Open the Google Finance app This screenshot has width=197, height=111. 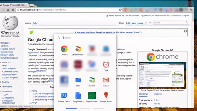point(92,97)
